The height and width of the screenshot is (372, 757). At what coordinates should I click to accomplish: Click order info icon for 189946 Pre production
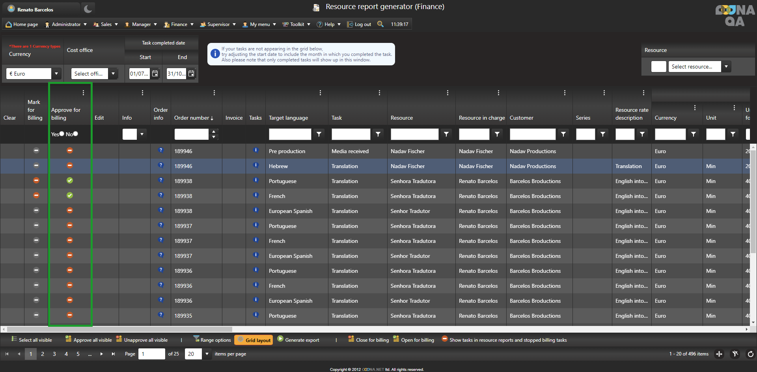[x=160, y=150]
